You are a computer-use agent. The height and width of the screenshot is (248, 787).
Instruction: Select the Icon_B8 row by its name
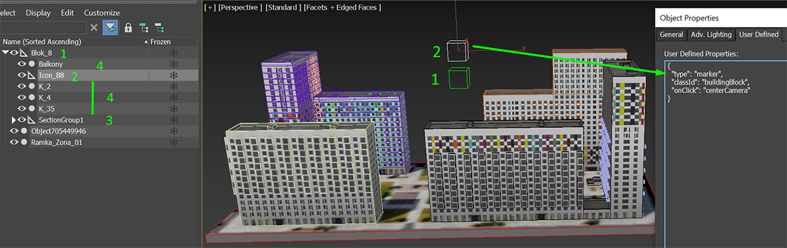coord(51,75)
